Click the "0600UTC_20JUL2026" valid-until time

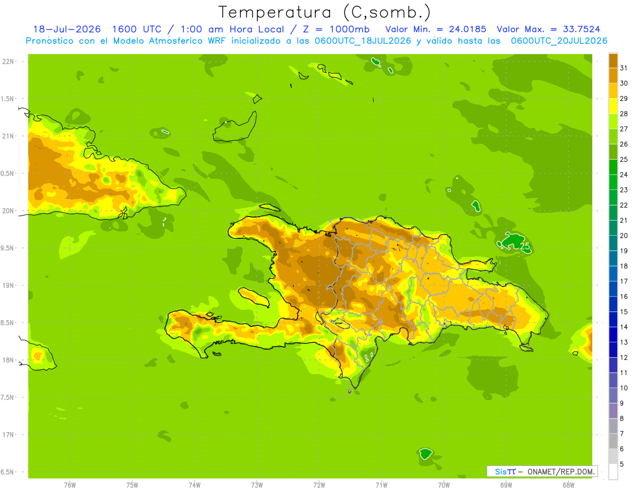(559, 41)
